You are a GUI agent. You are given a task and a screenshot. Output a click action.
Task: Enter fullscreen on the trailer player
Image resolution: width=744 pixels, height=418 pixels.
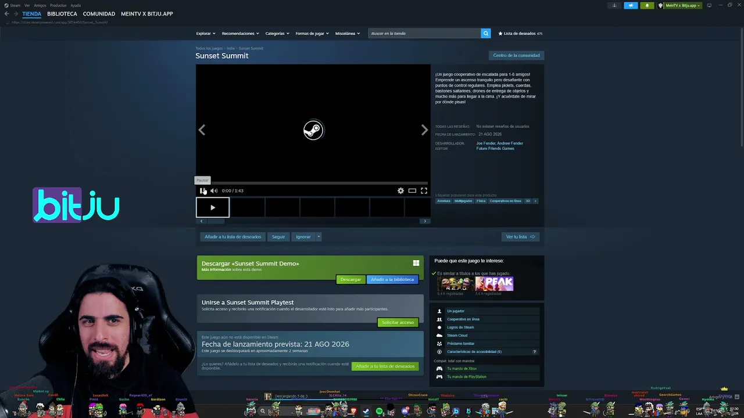424,190
